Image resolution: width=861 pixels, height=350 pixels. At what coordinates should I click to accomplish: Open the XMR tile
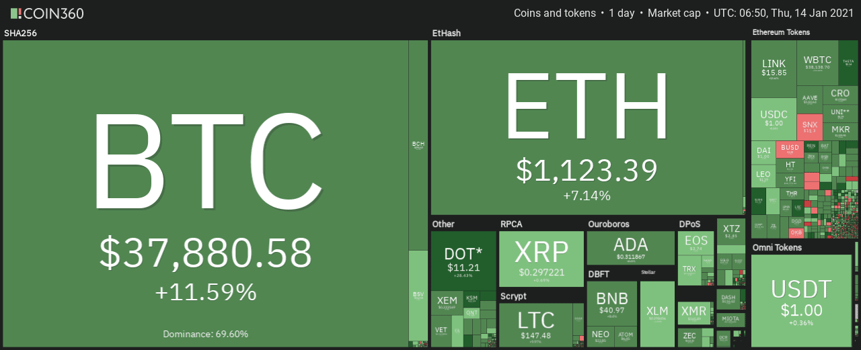[695, 314]
